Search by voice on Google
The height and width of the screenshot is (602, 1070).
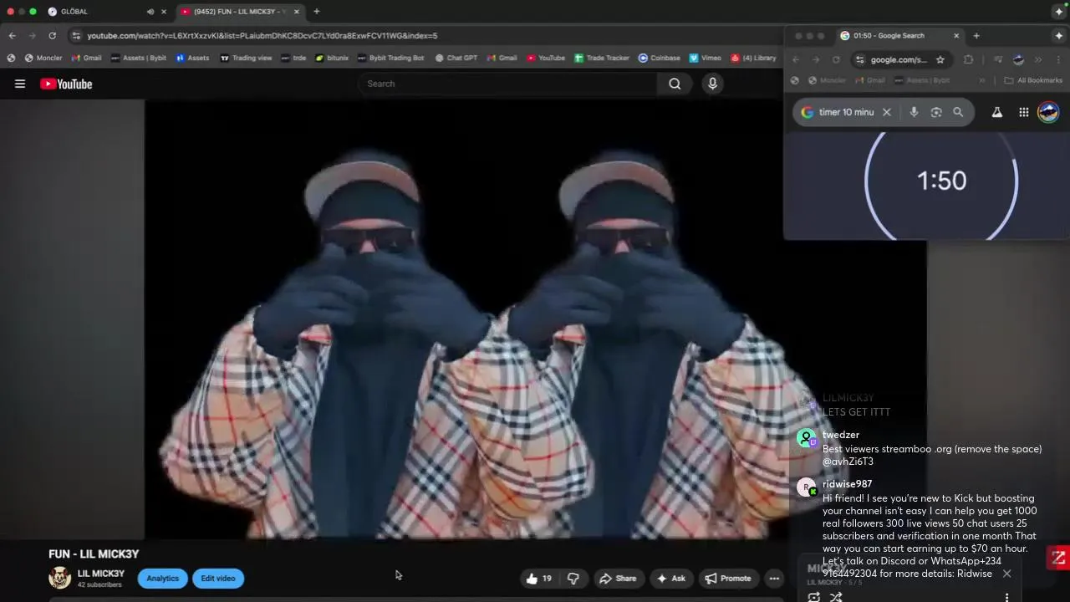pos(914,112)
